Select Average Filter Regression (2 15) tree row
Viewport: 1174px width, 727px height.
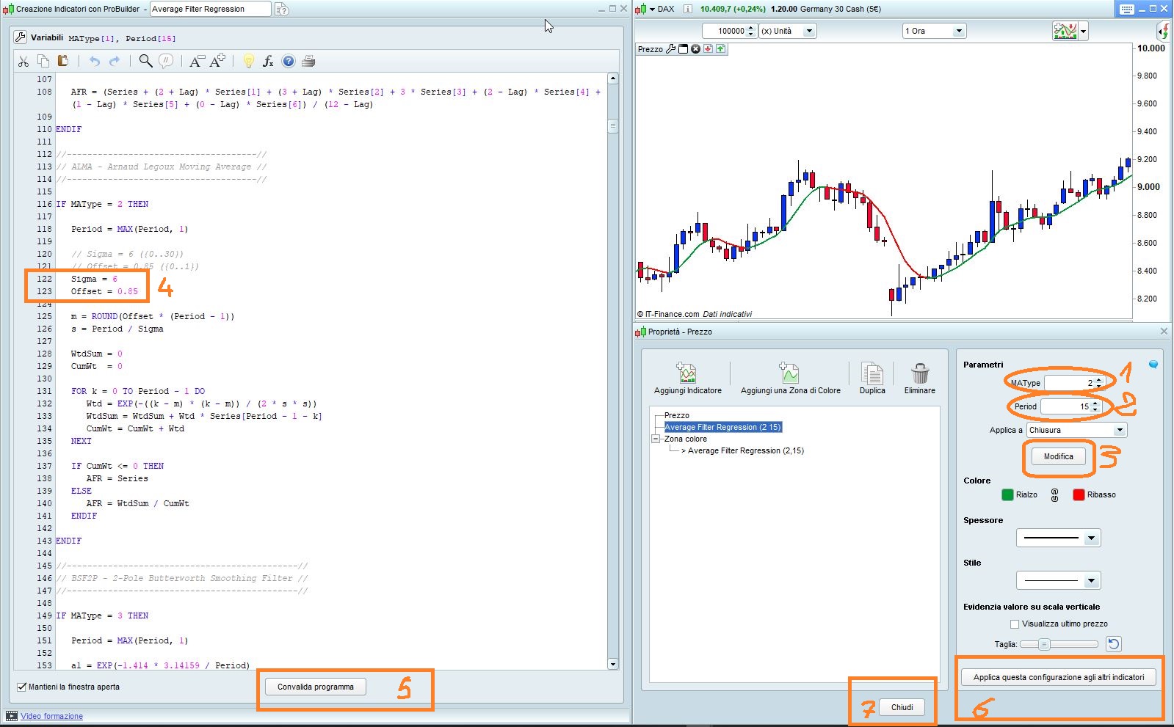click(723, 427)
